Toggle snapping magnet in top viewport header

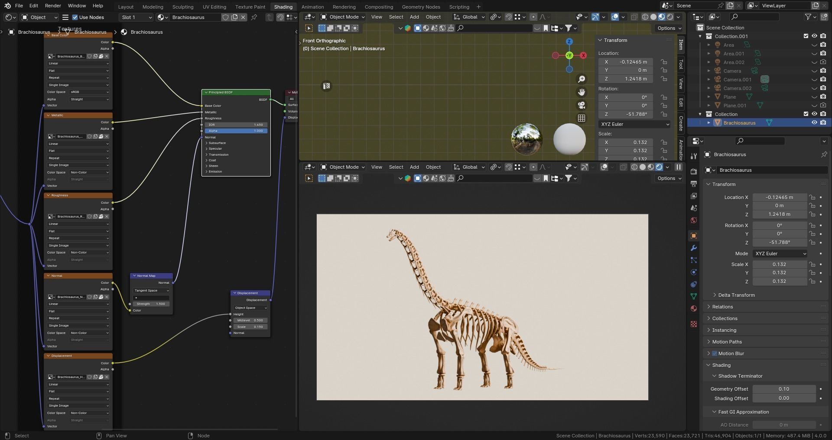tap(509, 17)
